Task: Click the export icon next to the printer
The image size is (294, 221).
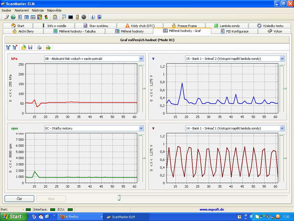Action: 48,47
